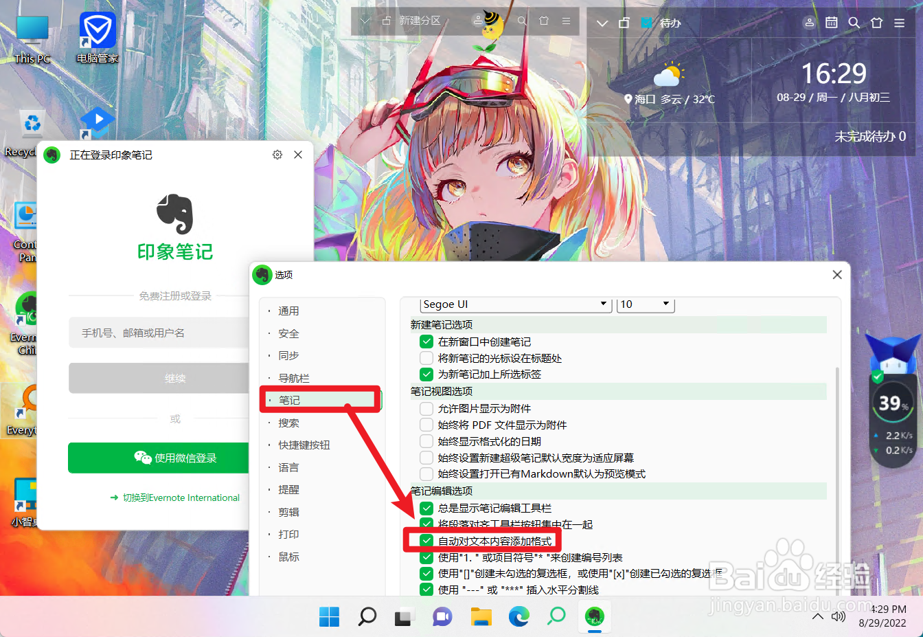Viewport: 923px width, 637px height.
Task: Open Teams Chat on taskbar
Action: point(443,616)
